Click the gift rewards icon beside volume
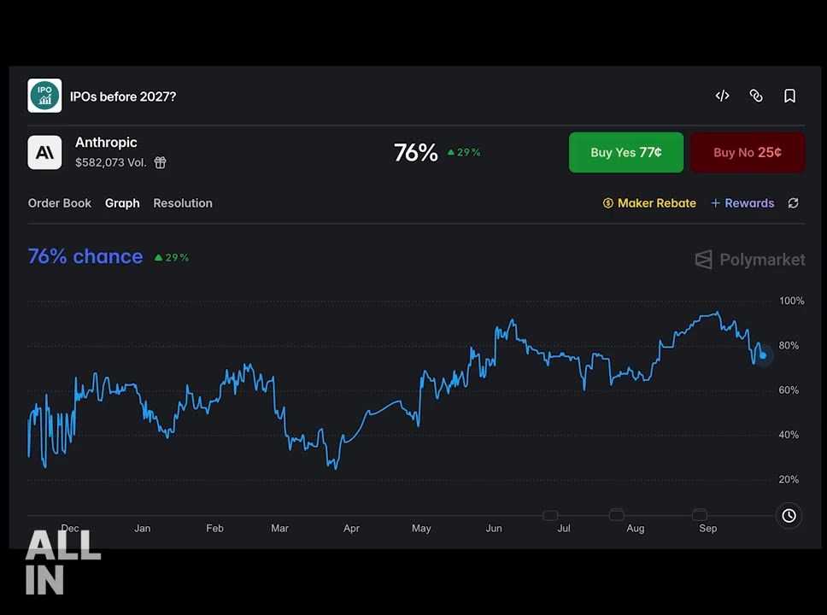Screen dimensions: 827x615 click(160, 162)
